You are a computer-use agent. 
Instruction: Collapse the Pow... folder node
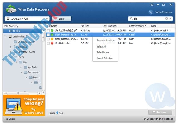(26, 77)
